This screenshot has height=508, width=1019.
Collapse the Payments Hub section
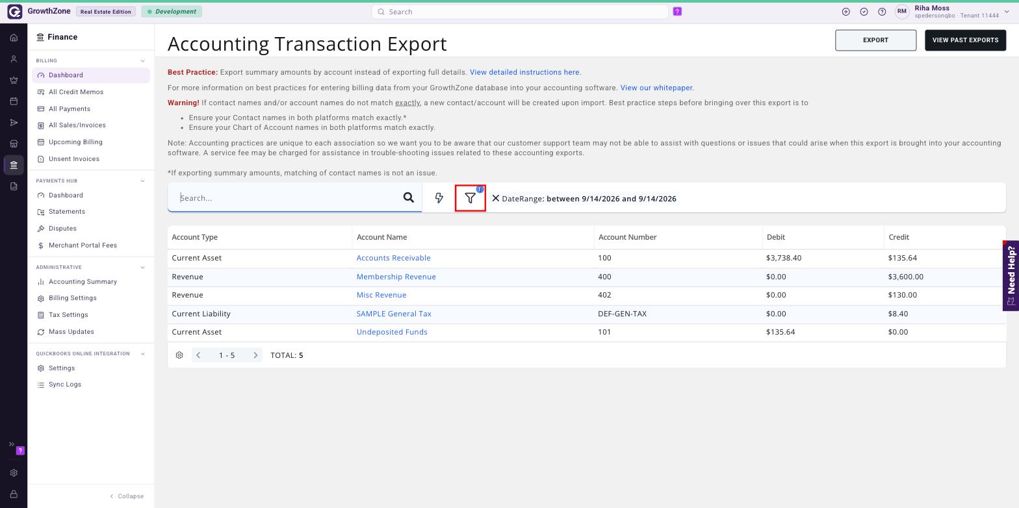[x=142, y=181]
